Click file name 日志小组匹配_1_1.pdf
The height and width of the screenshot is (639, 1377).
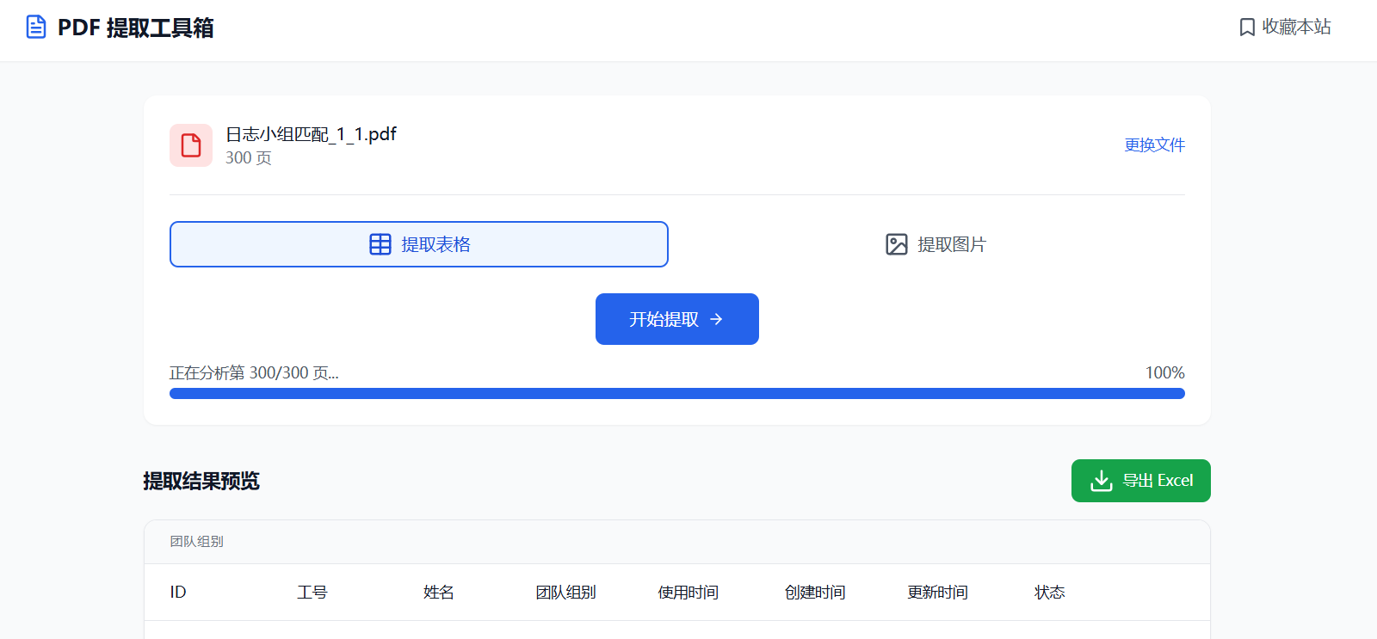tap(311, 134)
